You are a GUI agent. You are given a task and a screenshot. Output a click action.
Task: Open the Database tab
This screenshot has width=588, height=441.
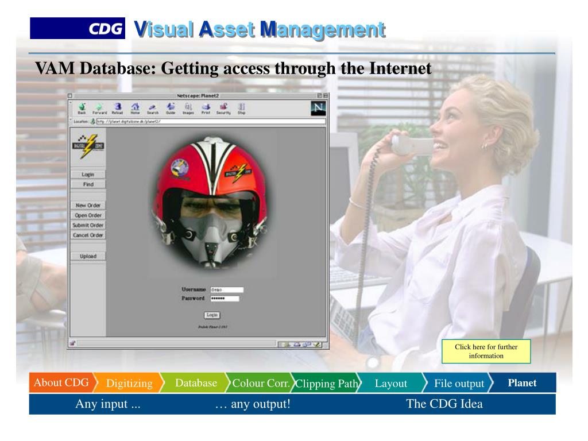click(196, 383)
